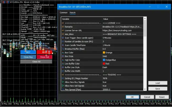Click the inputs list scroll down arrow
172x107 pixels.
[145, 89]
